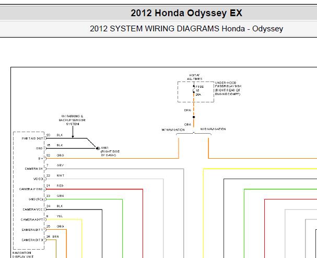317x258 pixels.
Task: Select the 'CAMERA VCC' pin label
Action: click(x=32, y=209)
